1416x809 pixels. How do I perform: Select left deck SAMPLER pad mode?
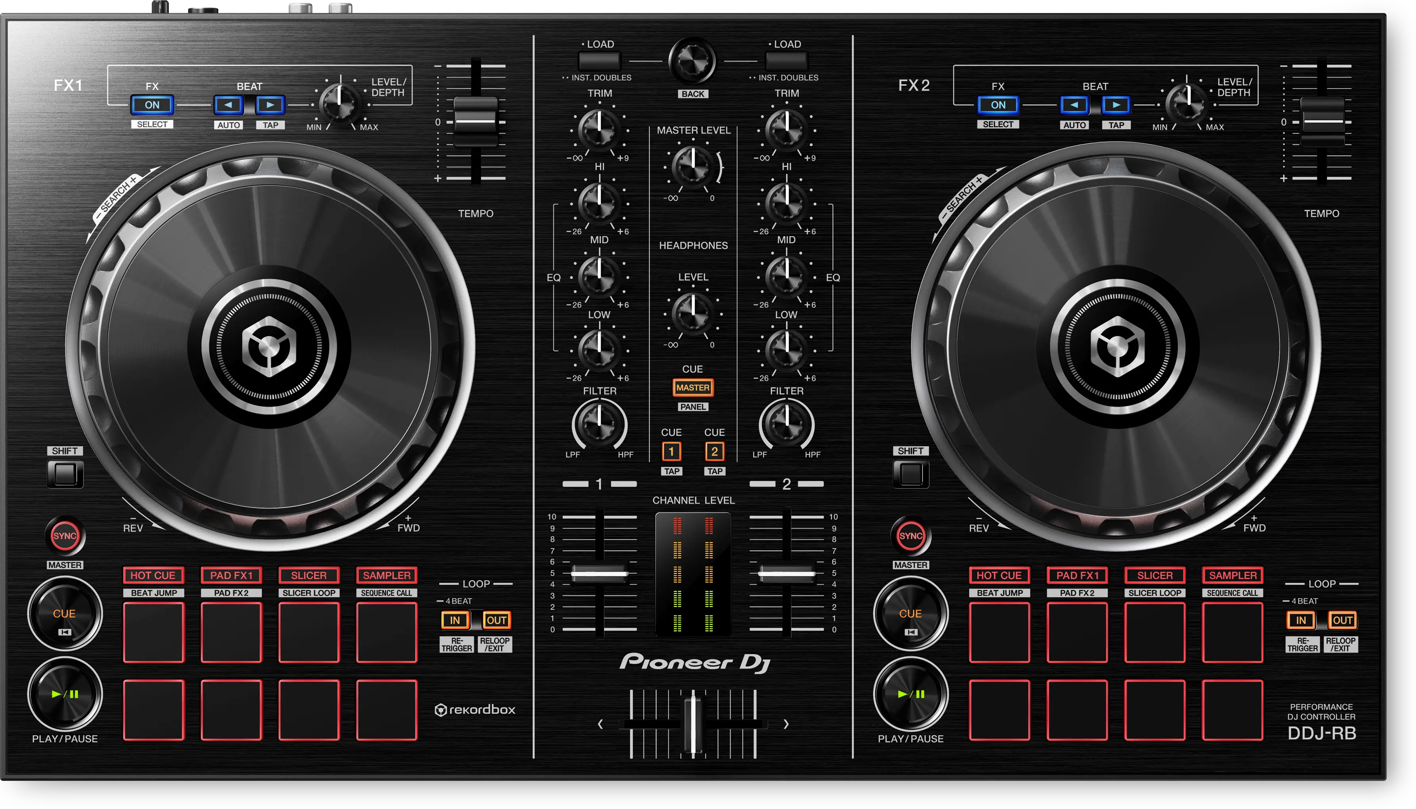pos(387,576)
